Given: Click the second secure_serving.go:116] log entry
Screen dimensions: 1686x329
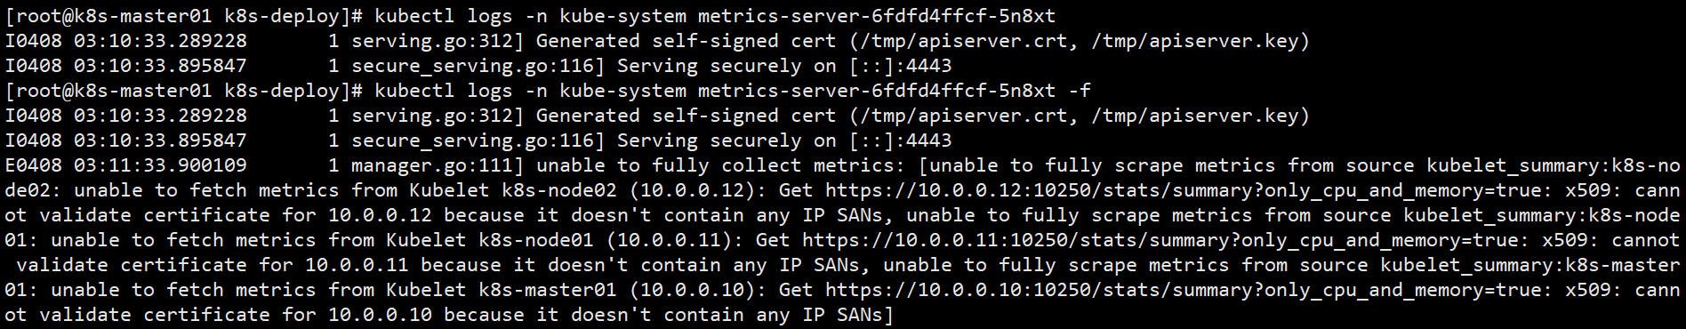Looking at the screenshot, I should coord(478,140).
